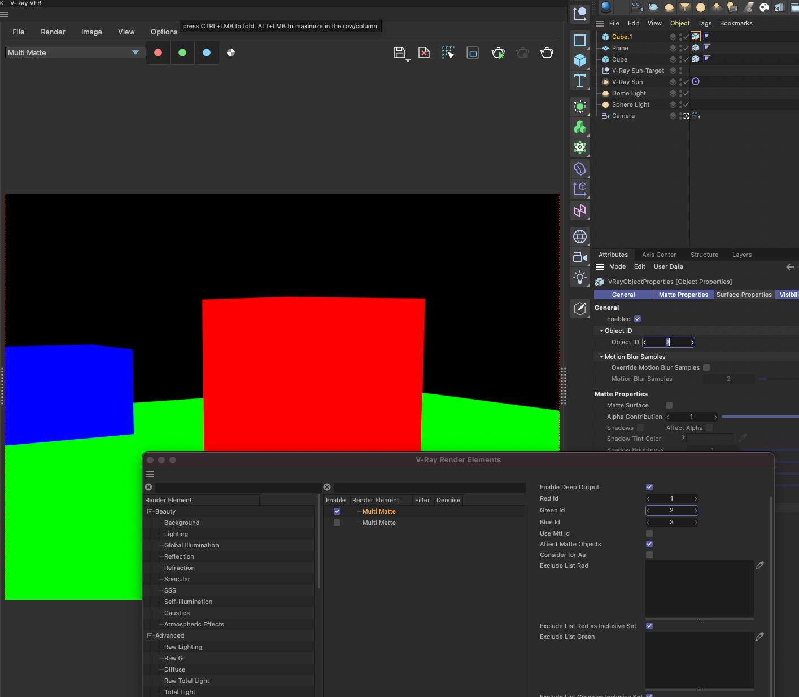This screenshot has width=799, height=697.
Task: Switch to Surface Properties tab
Action: click(744, 295)
